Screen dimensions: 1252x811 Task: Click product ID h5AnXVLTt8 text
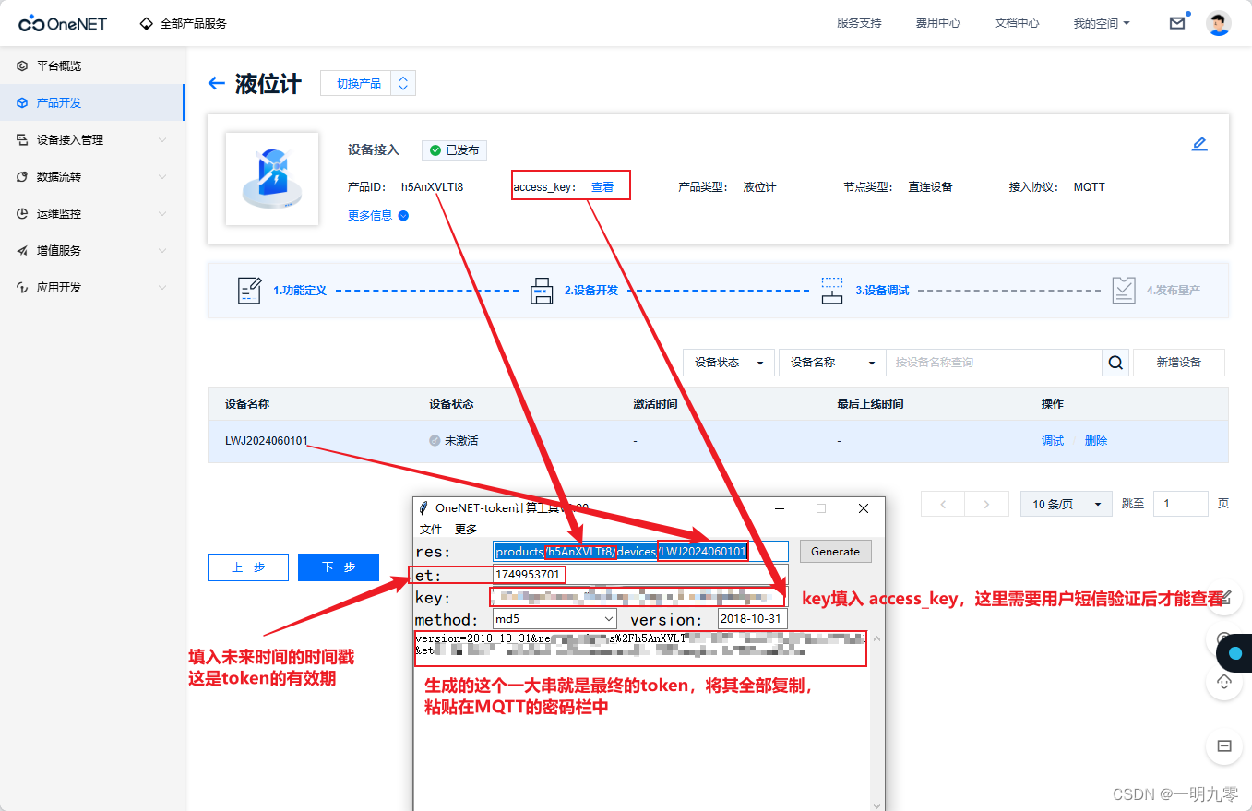pyautogui.click(x=432, y=187)
